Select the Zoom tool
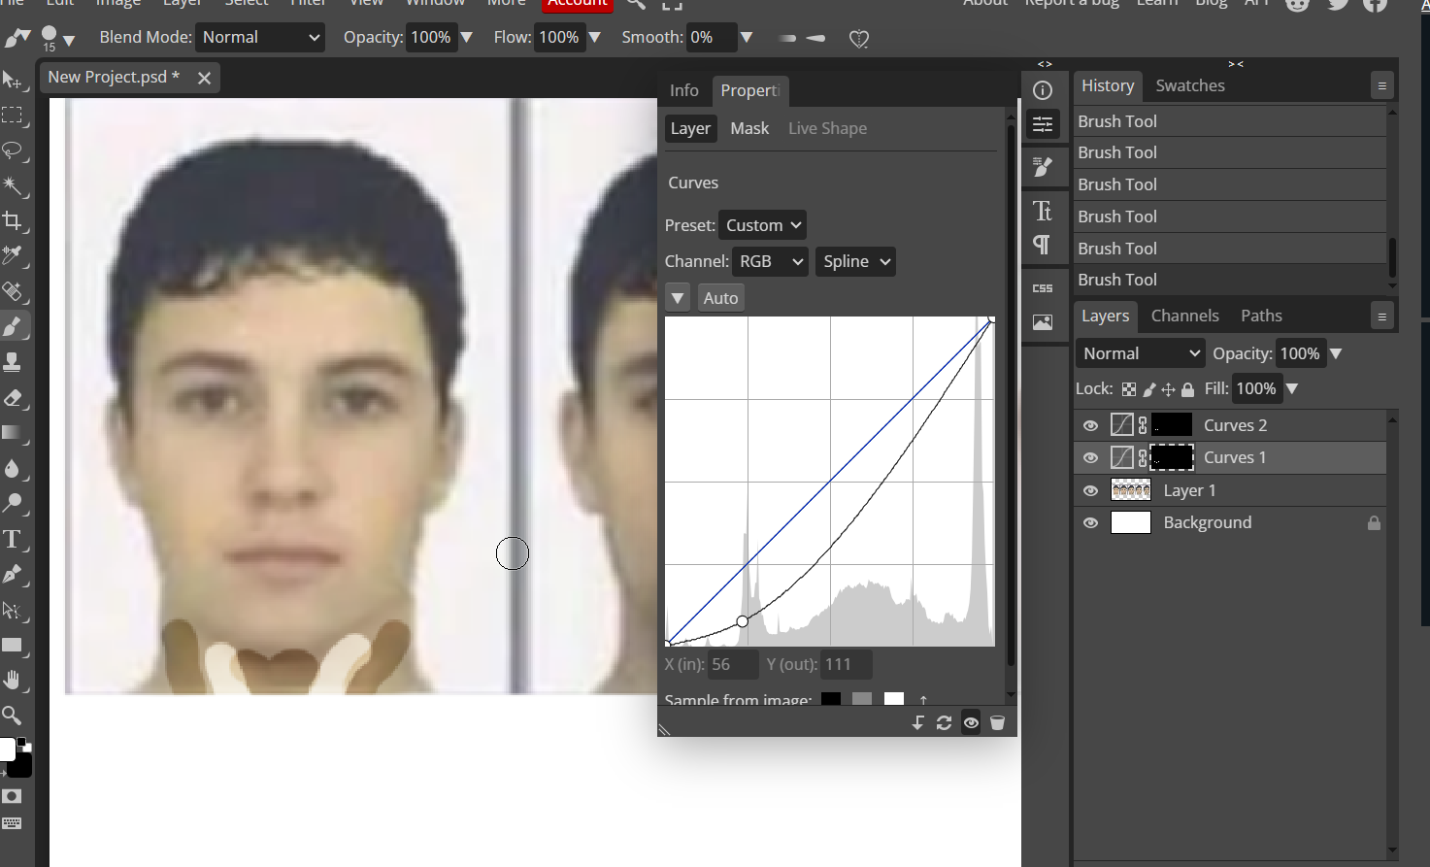The height and width of the screenshot is (867, 1430). pyautogui.click(x=13, y=716)
